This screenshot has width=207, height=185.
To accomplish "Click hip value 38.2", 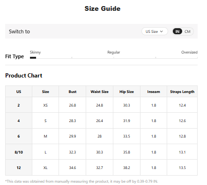I will click(x=126, y=168).
